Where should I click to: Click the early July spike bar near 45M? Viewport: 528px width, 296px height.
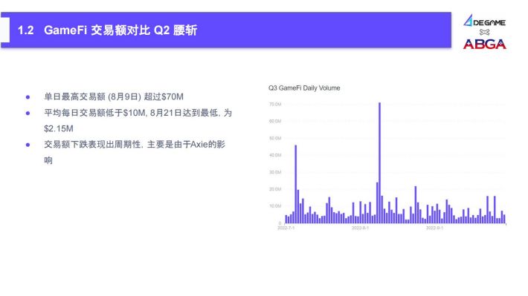[296, 184]
